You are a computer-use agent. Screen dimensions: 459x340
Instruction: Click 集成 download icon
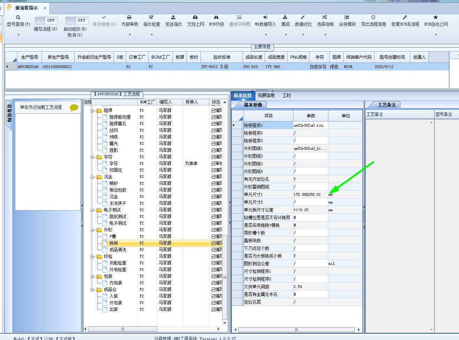[x=285, y=17]
